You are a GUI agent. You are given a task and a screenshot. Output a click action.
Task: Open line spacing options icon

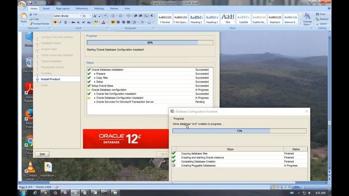[x=134, y=22]
